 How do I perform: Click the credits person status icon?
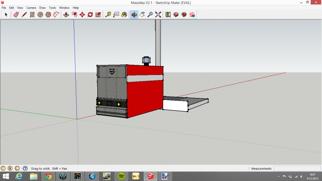tap(10, 168)
